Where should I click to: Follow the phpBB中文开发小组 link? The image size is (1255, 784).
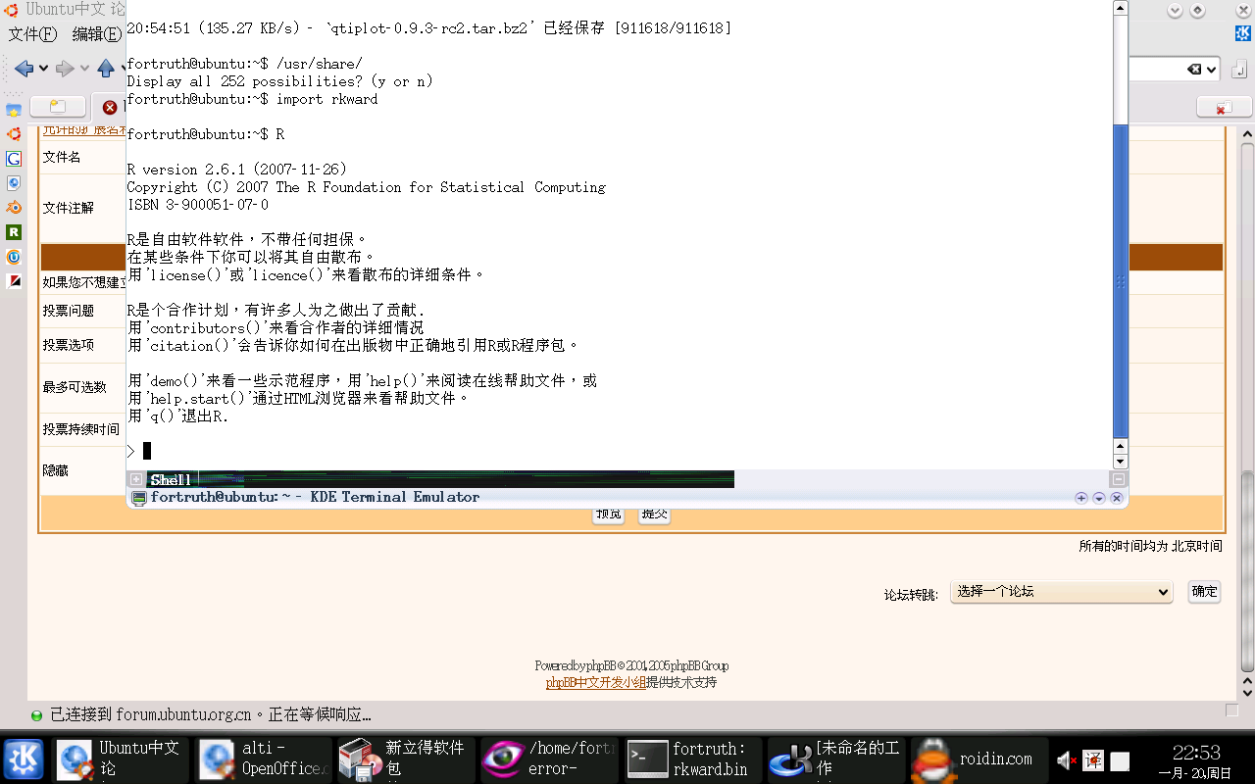(596, 682)
